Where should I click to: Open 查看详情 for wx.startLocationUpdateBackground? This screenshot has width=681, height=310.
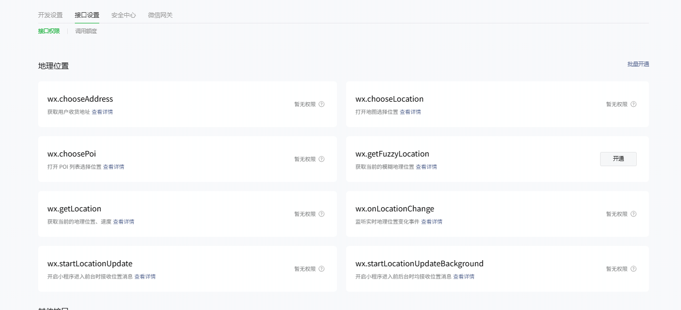pos(464,276)
